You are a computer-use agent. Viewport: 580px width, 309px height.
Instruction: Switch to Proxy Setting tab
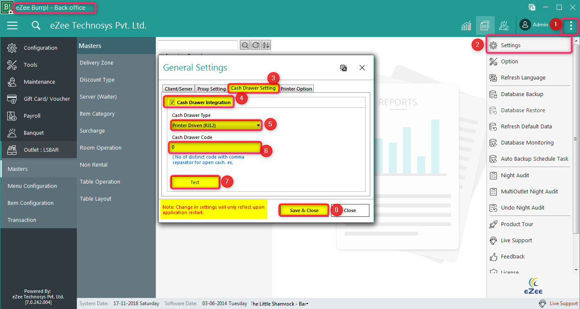pyautogui.click(x=211, y=88)
